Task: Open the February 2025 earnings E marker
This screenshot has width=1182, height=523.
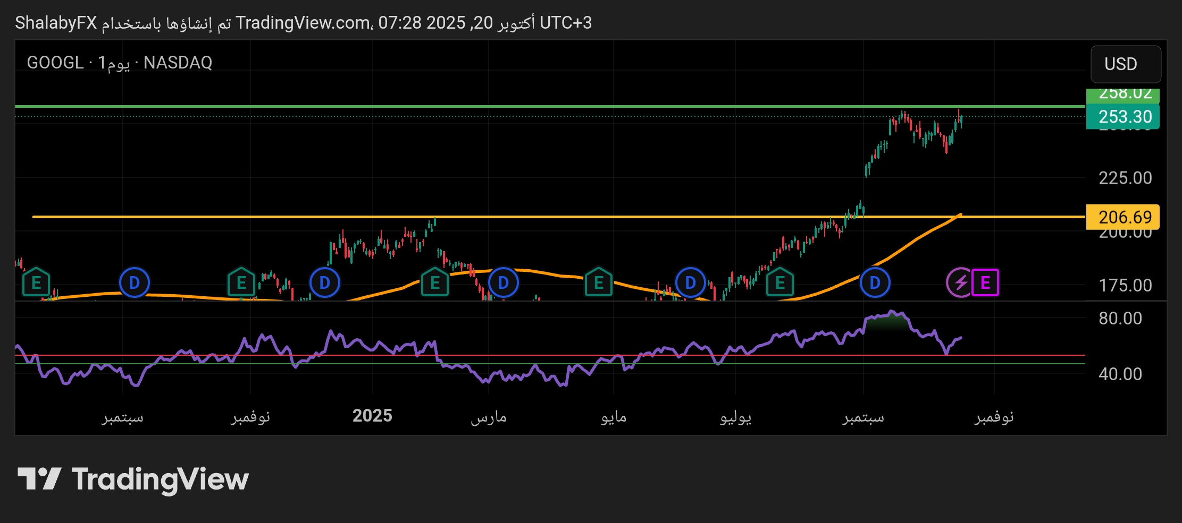Action: (x=435, y=282)
